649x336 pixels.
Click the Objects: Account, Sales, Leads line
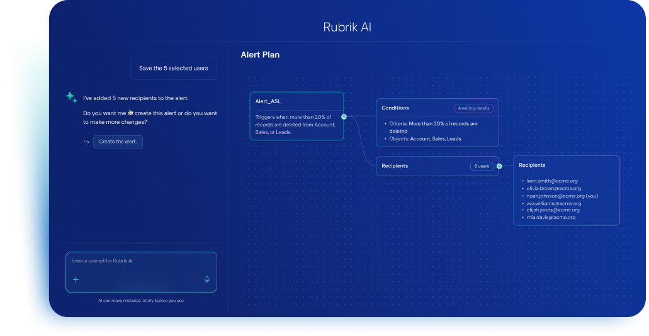425,138
